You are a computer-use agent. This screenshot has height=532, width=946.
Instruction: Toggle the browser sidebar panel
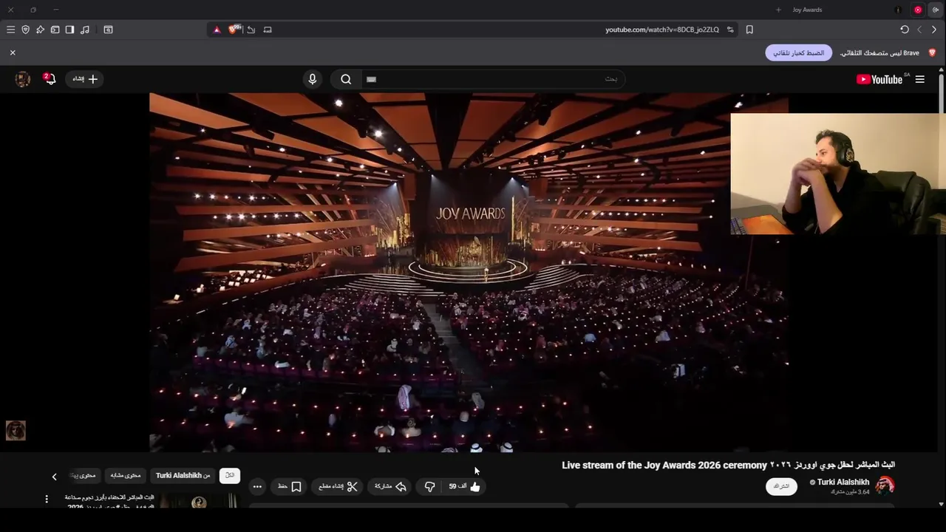(x=69, y=30)
